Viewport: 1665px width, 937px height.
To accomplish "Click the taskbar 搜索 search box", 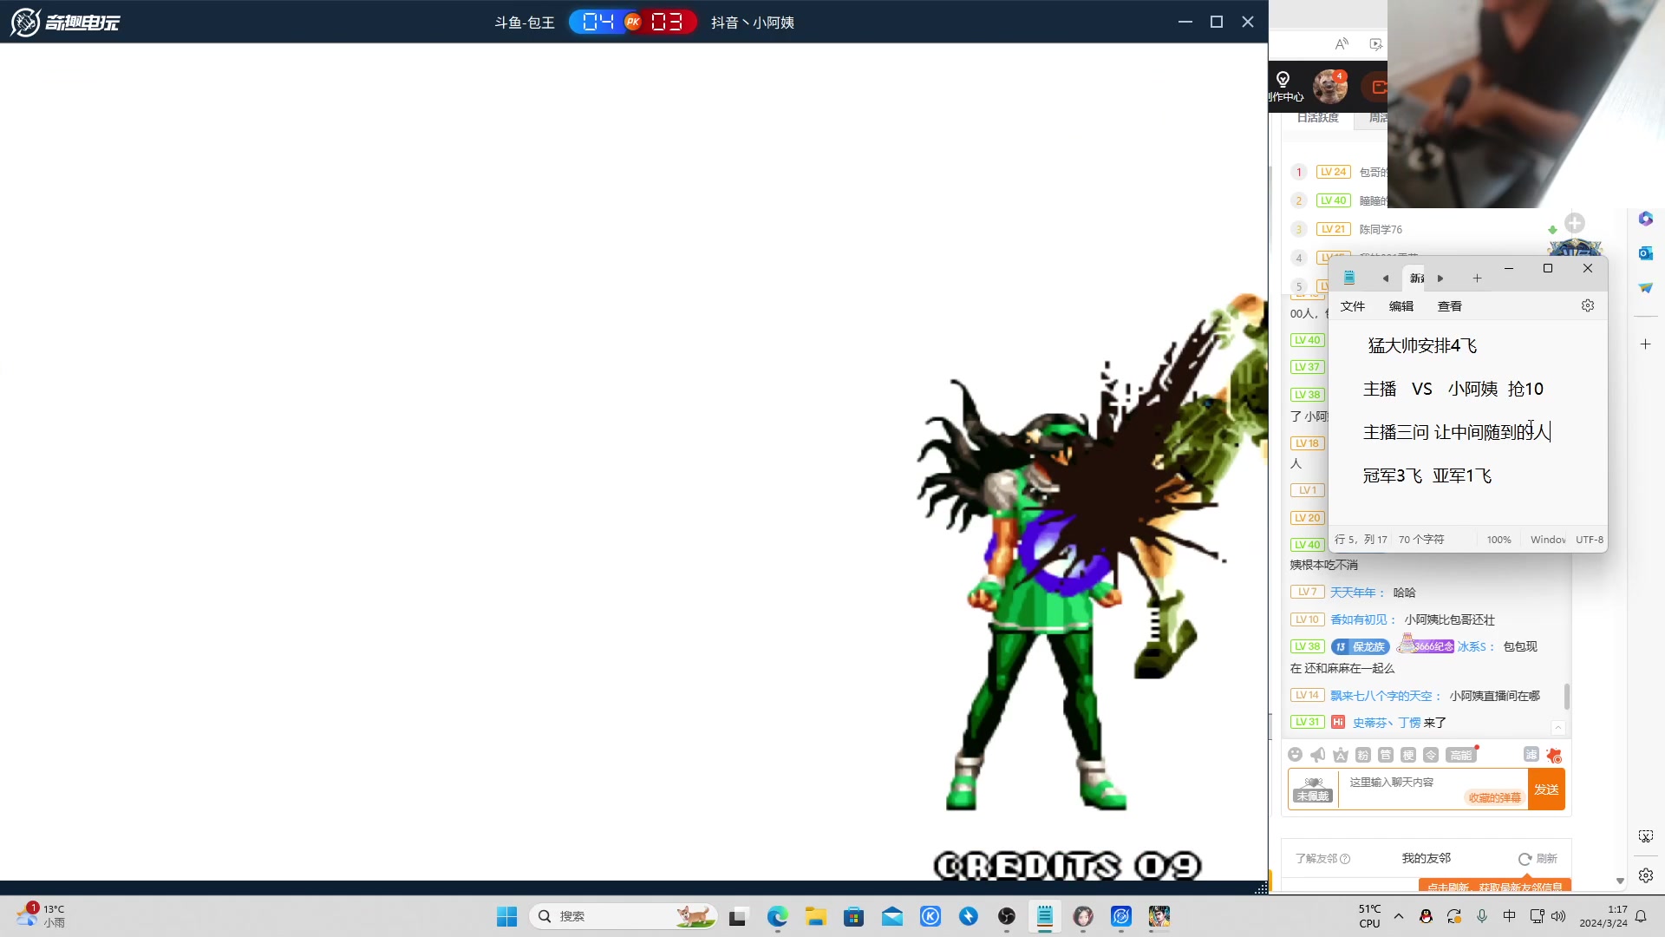I will pos(623,916).
